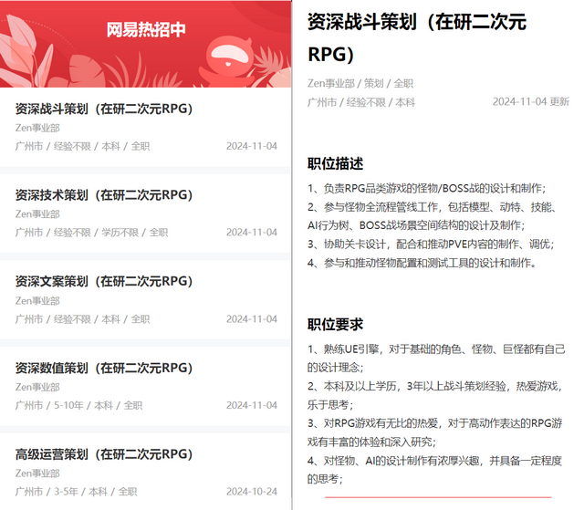584x510 pixels.
Task: Click the 网易热招中 banner title
Action: (x=146, y=30)
